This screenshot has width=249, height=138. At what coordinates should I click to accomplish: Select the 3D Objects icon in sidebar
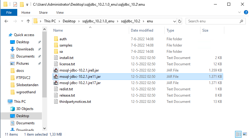click(12, 109)
